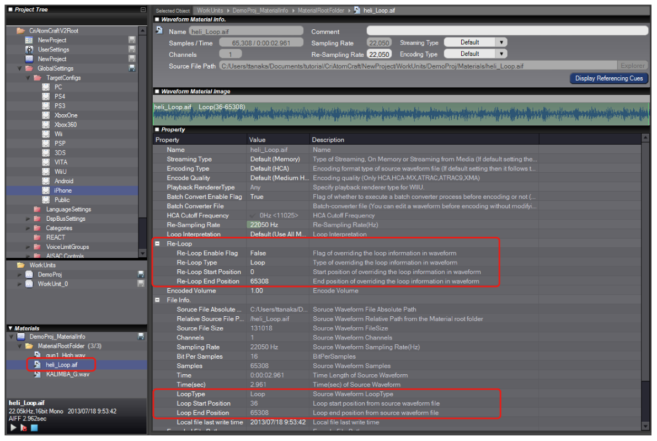Click the Re-Sampling Rate 22,050 field
Screen dimensions: 657x441
point(379,54)
